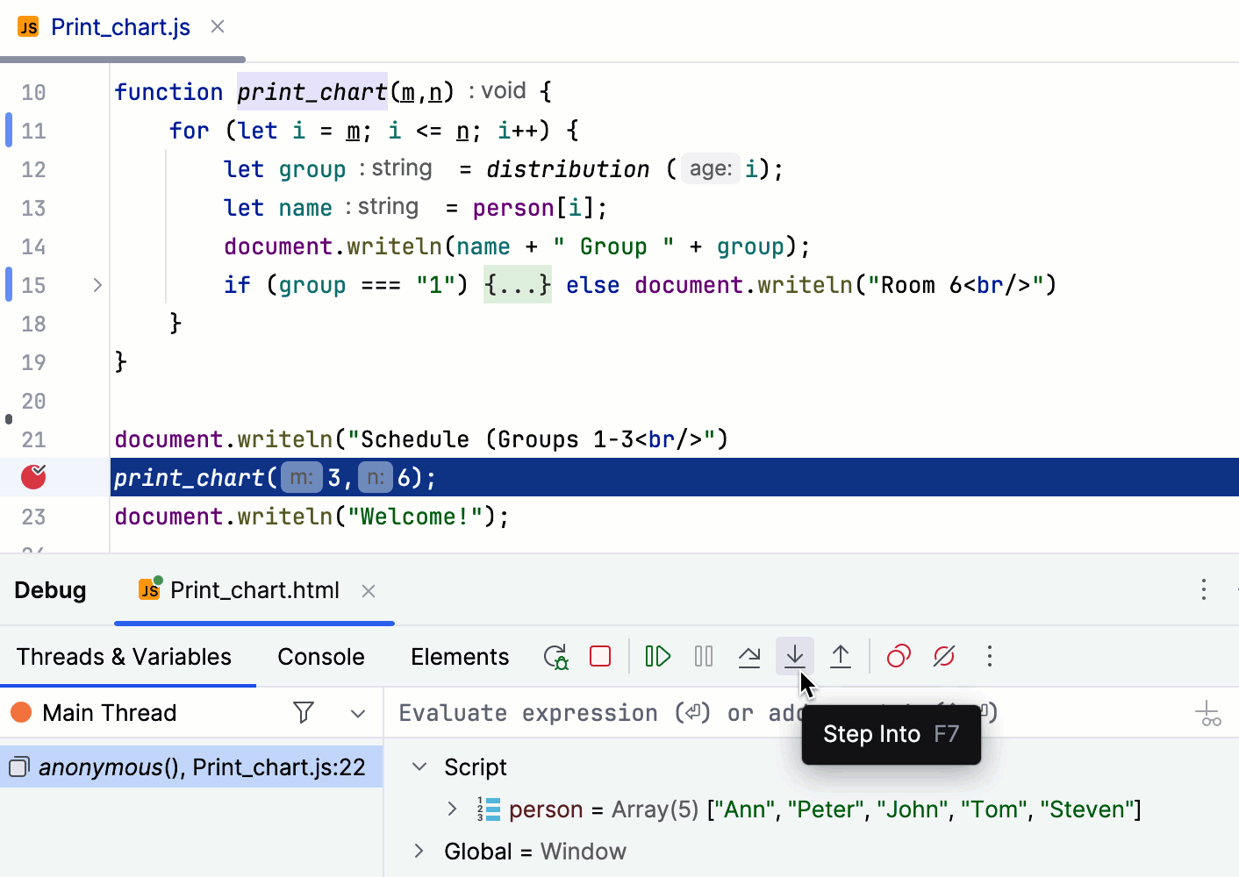Switch to the Elements tab
Image resolution: width=1239 pixels, height=877 pixels.
(459, 657)
